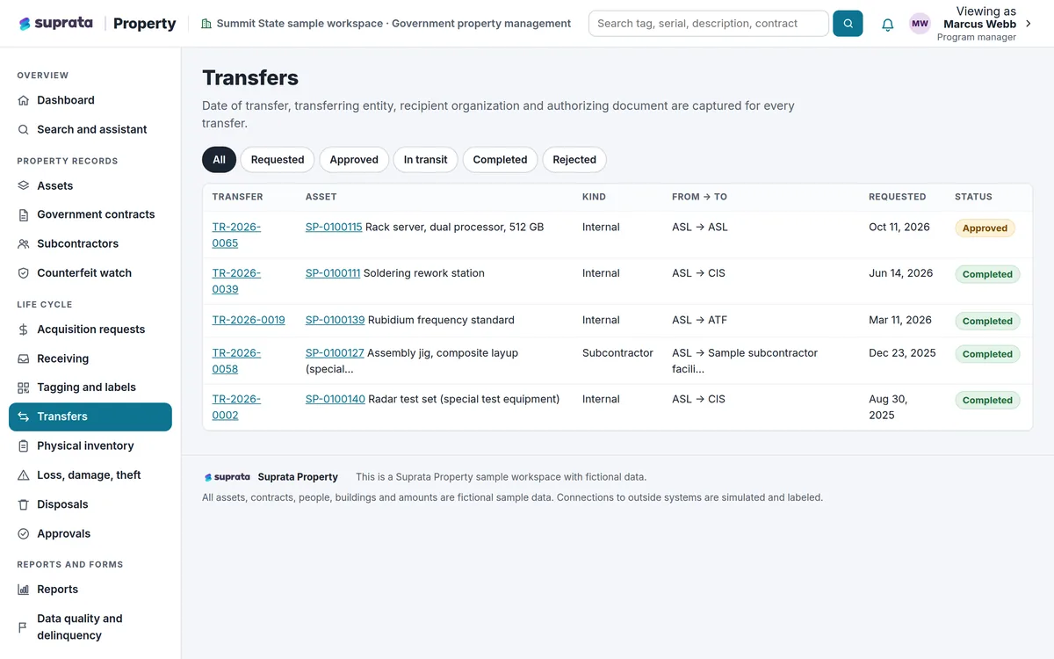Open asset SP-0100139 link
The width and height of the screenshot is (1054, 659).
[335, 320]
